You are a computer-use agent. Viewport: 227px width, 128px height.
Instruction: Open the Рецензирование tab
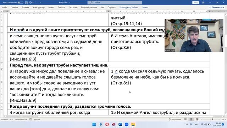coord(89,7)
